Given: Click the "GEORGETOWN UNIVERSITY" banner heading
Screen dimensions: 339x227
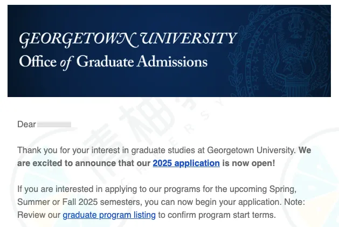Looking at the screenshot, I should 128,39.
